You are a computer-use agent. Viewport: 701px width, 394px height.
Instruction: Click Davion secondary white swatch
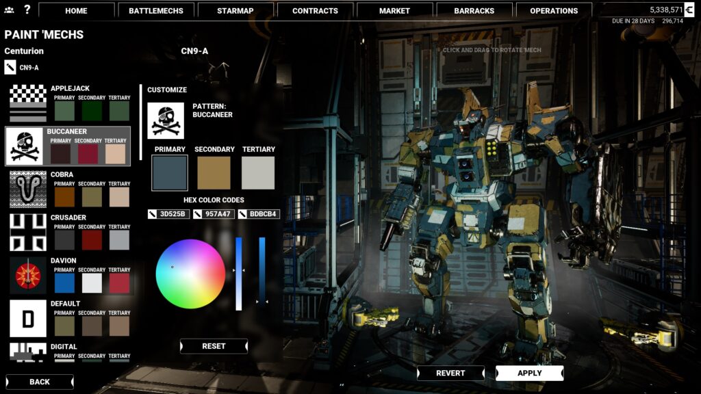[92, 283]
